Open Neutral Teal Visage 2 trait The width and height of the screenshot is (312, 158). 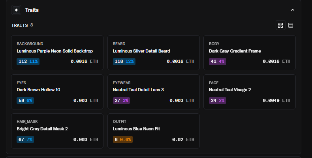coord(250,92)
